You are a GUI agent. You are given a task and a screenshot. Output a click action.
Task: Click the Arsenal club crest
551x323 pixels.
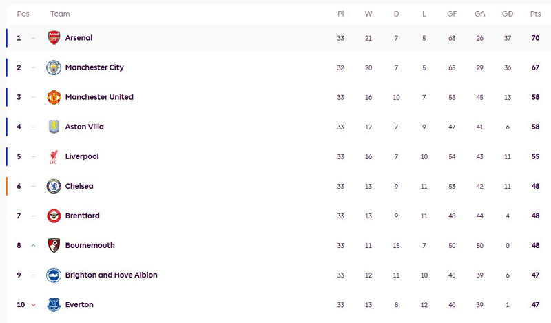pos(54,38)
